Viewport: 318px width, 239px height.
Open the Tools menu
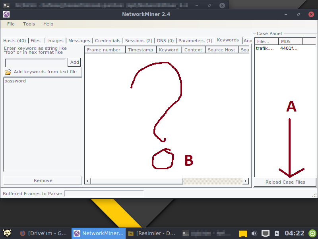(x=29, y=24)
